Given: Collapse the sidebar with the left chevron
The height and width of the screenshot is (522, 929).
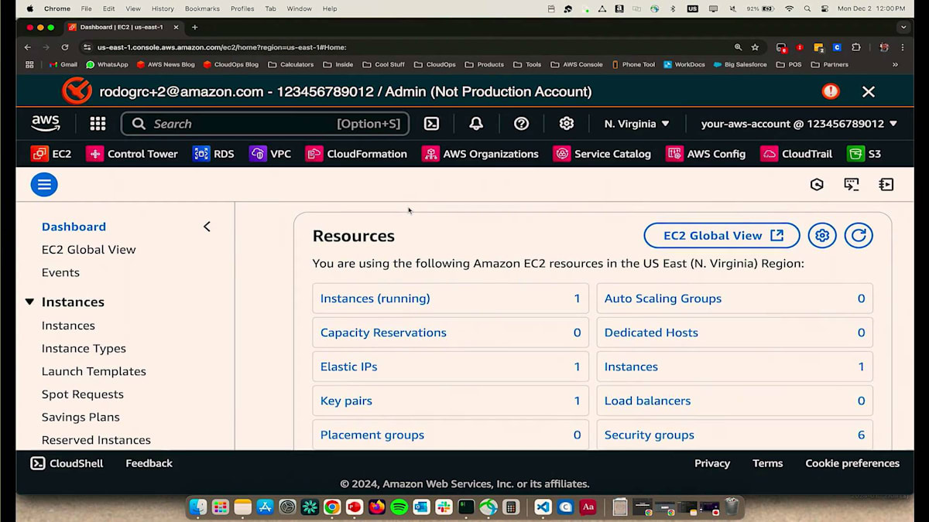Looking at the screenshot, I should pyautogui.click(x=207, y=227).
